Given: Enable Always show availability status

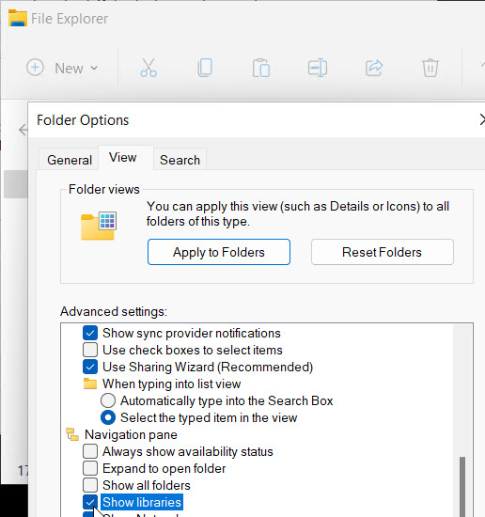Looking at the screenshot, I should [90, 451].
